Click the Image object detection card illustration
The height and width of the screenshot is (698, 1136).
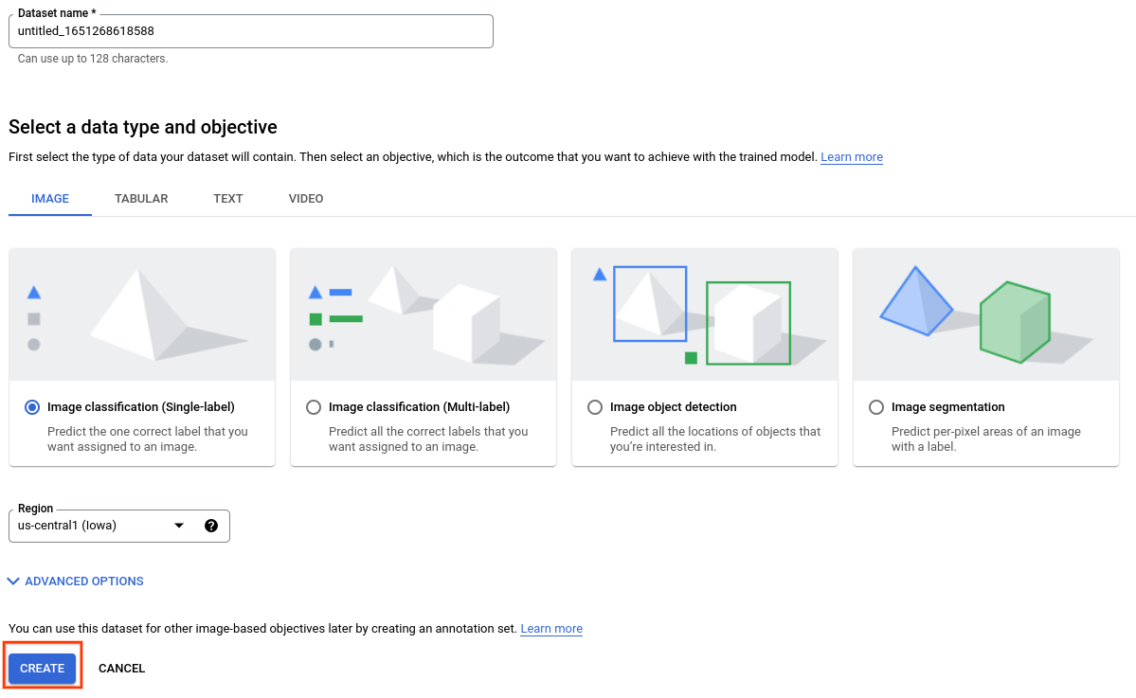point(704,313)
